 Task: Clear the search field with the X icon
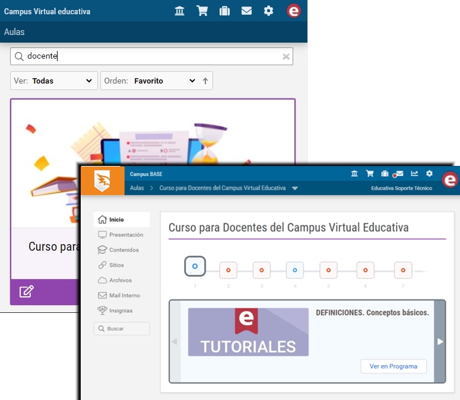[x=286, y=57]
